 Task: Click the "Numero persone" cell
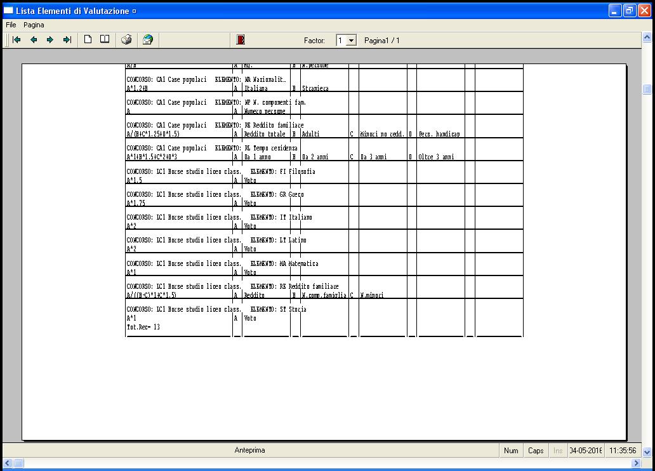(265, 111)
